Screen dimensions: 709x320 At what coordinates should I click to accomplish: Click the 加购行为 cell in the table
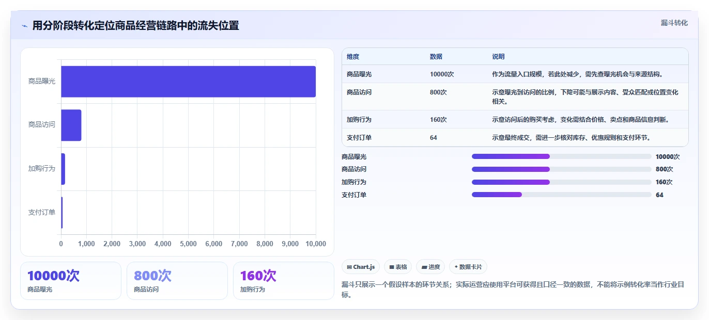pos(359,120)
